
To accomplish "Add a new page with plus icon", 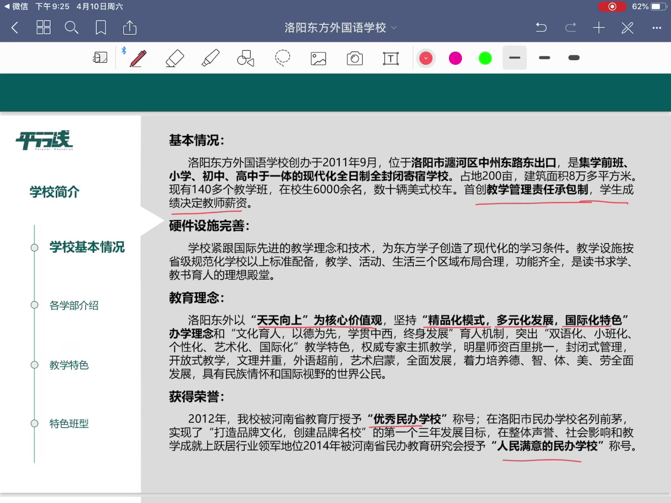I will click(x=599, y=27).
